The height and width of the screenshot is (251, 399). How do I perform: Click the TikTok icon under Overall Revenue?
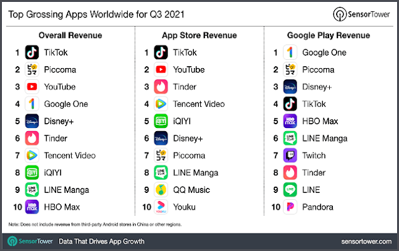coord(32,52)
